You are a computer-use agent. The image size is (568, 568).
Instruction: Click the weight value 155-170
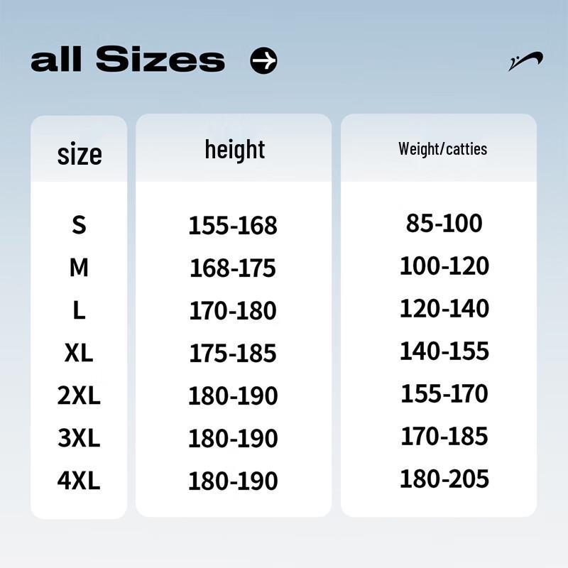pyautogui.click(x=444, y=393)
